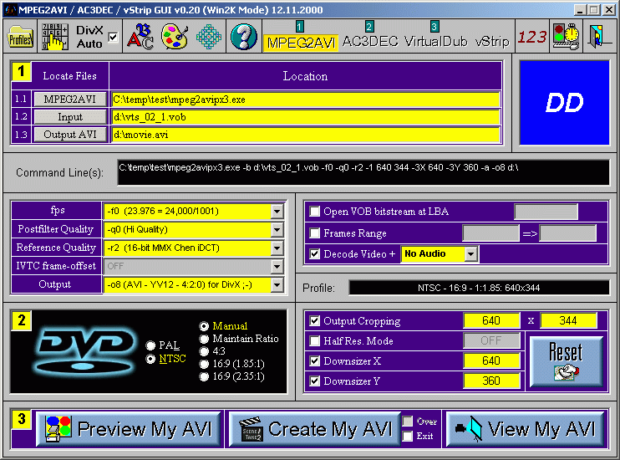Open the ABC font settings icon
This screenshot has width=620, height=460.
(x=141, y=38)
